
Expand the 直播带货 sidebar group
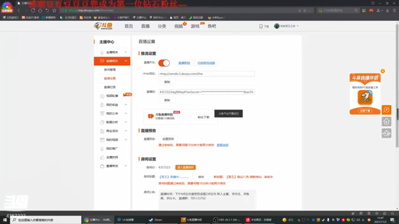point(126,166)
